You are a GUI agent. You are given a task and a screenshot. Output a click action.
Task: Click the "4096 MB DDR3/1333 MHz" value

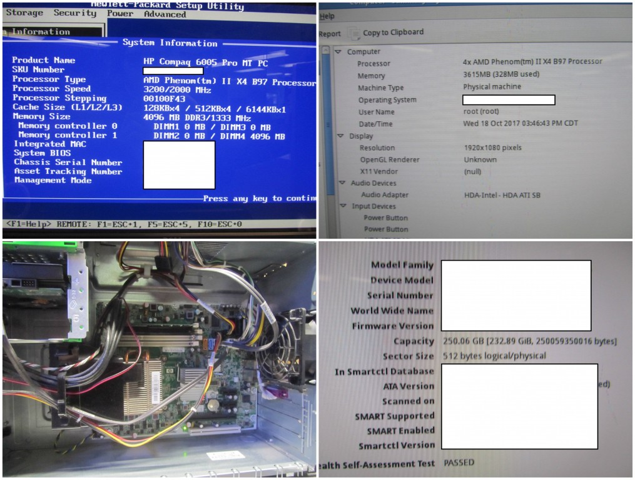197,117
